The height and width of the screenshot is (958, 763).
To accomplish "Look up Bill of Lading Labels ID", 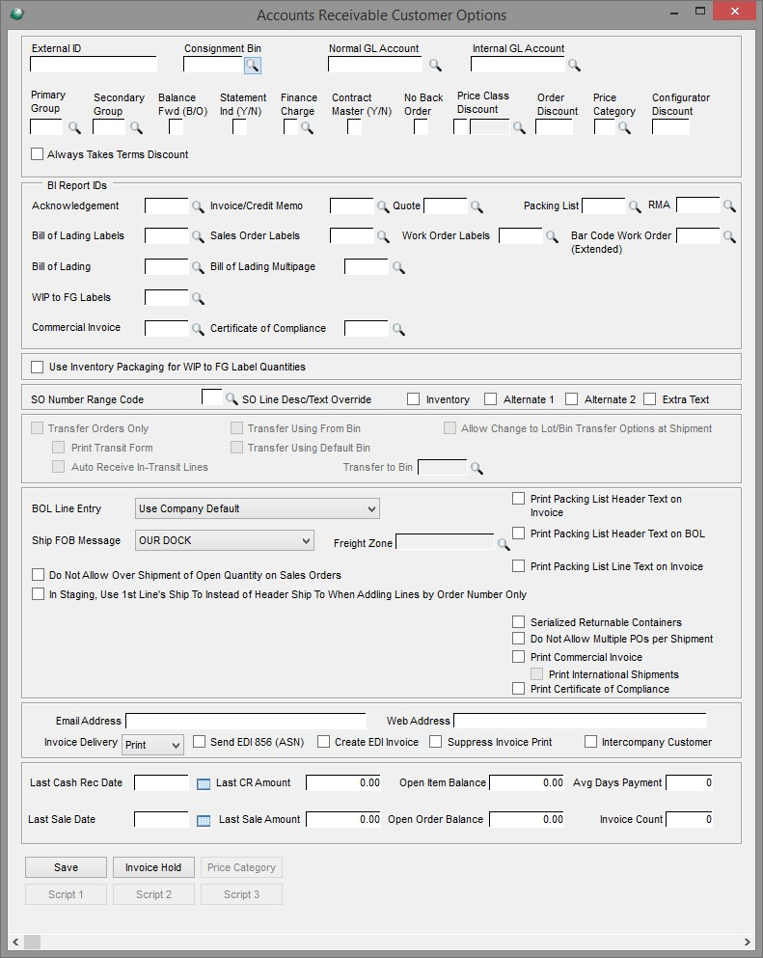I will tap(198, 236).
